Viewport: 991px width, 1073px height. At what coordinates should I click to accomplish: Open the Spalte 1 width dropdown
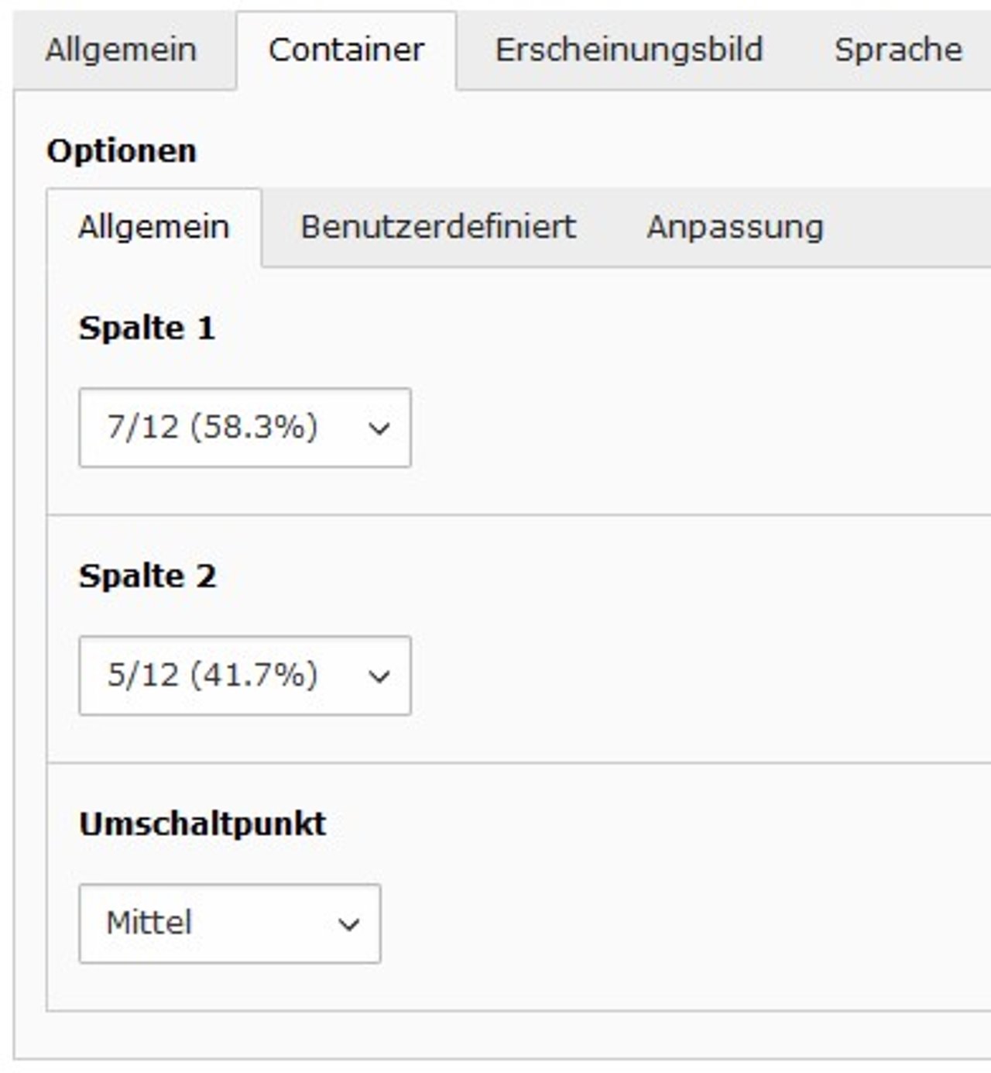click(245, 428)
